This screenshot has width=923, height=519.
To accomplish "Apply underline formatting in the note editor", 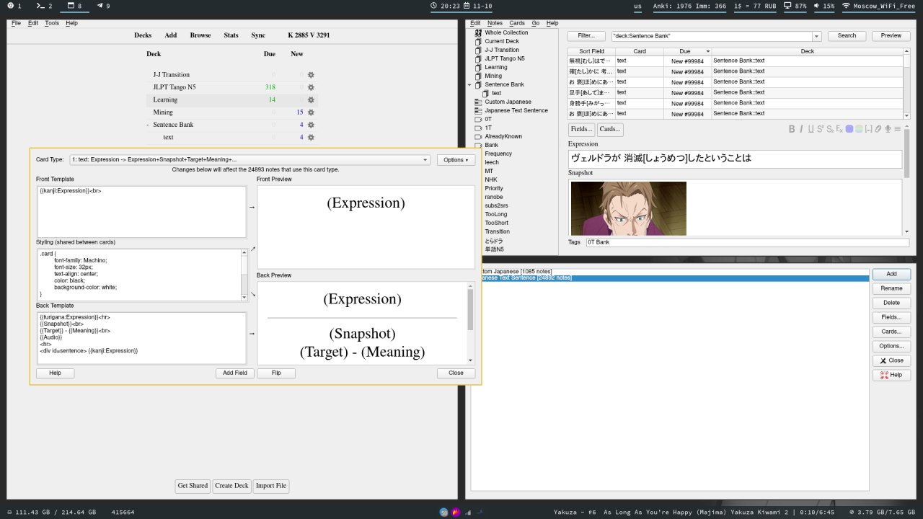I will (x=811, y=129).
